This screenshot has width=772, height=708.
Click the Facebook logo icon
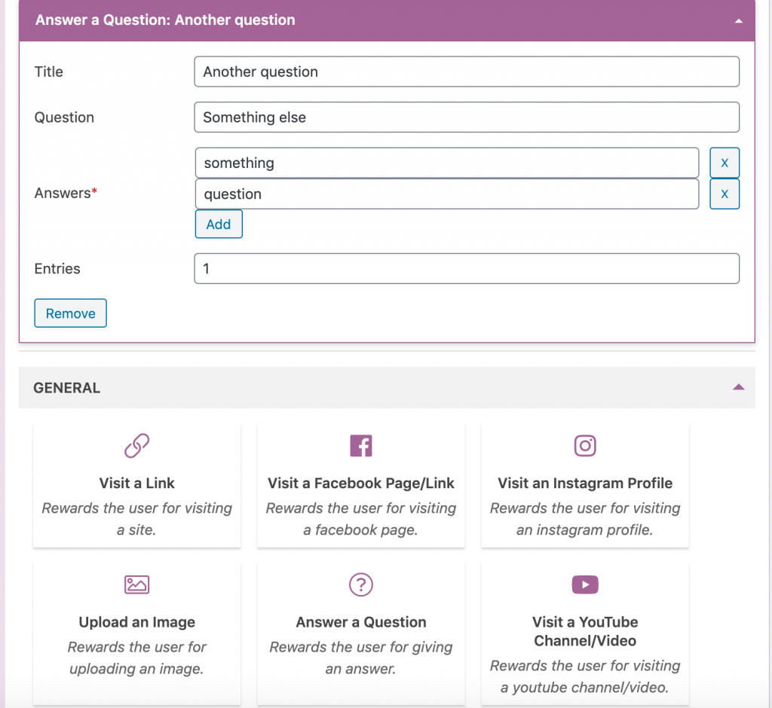361,446
